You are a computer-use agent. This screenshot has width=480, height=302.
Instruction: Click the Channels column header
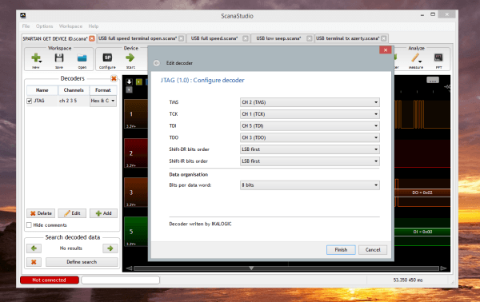pyautogui.click(x=74, y=90)
